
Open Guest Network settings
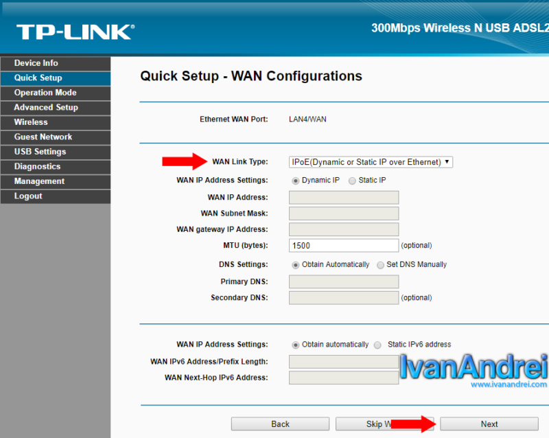pos(43,137)
